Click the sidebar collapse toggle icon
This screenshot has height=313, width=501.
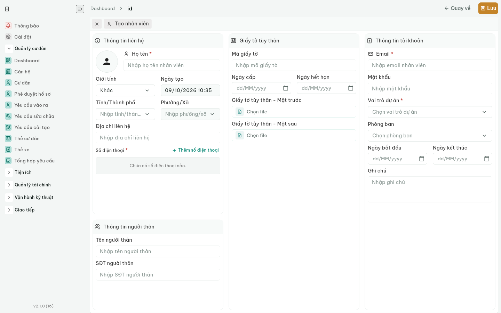[x=80, y=9]
